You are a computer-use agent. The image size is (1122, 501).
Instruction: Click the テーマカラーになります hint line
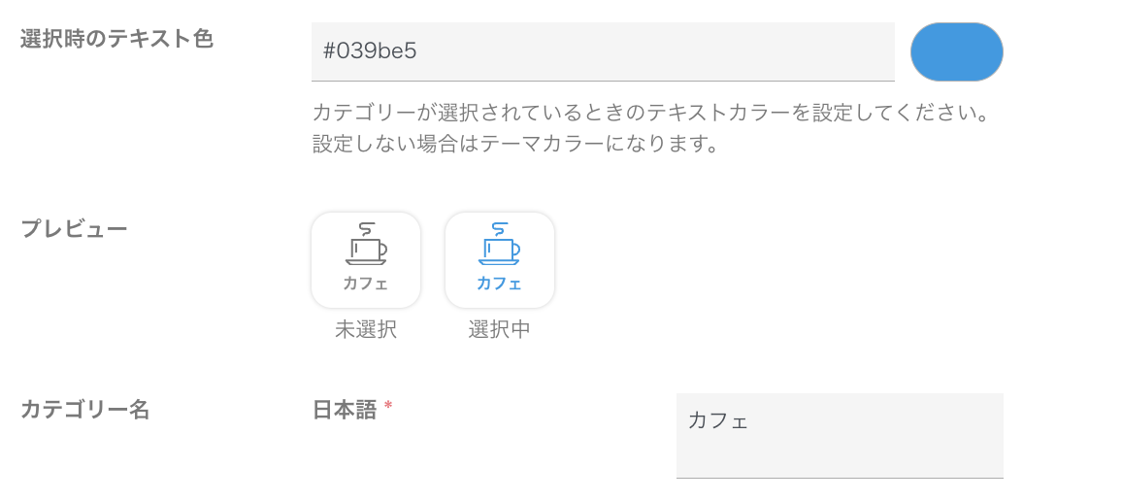pyautogui.click(x=514, y=145)
